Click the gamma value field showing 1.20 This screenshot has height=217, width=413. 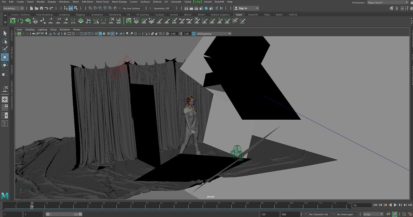coord(187,34)
